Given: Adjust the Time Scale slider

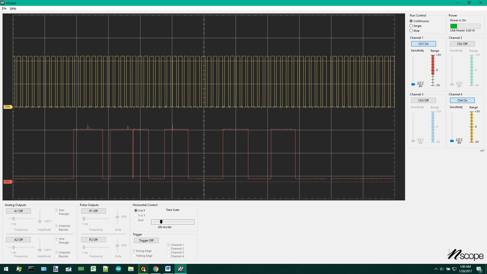Looking at the screenshot, I should pyautogui.click(x=161, y=222).
